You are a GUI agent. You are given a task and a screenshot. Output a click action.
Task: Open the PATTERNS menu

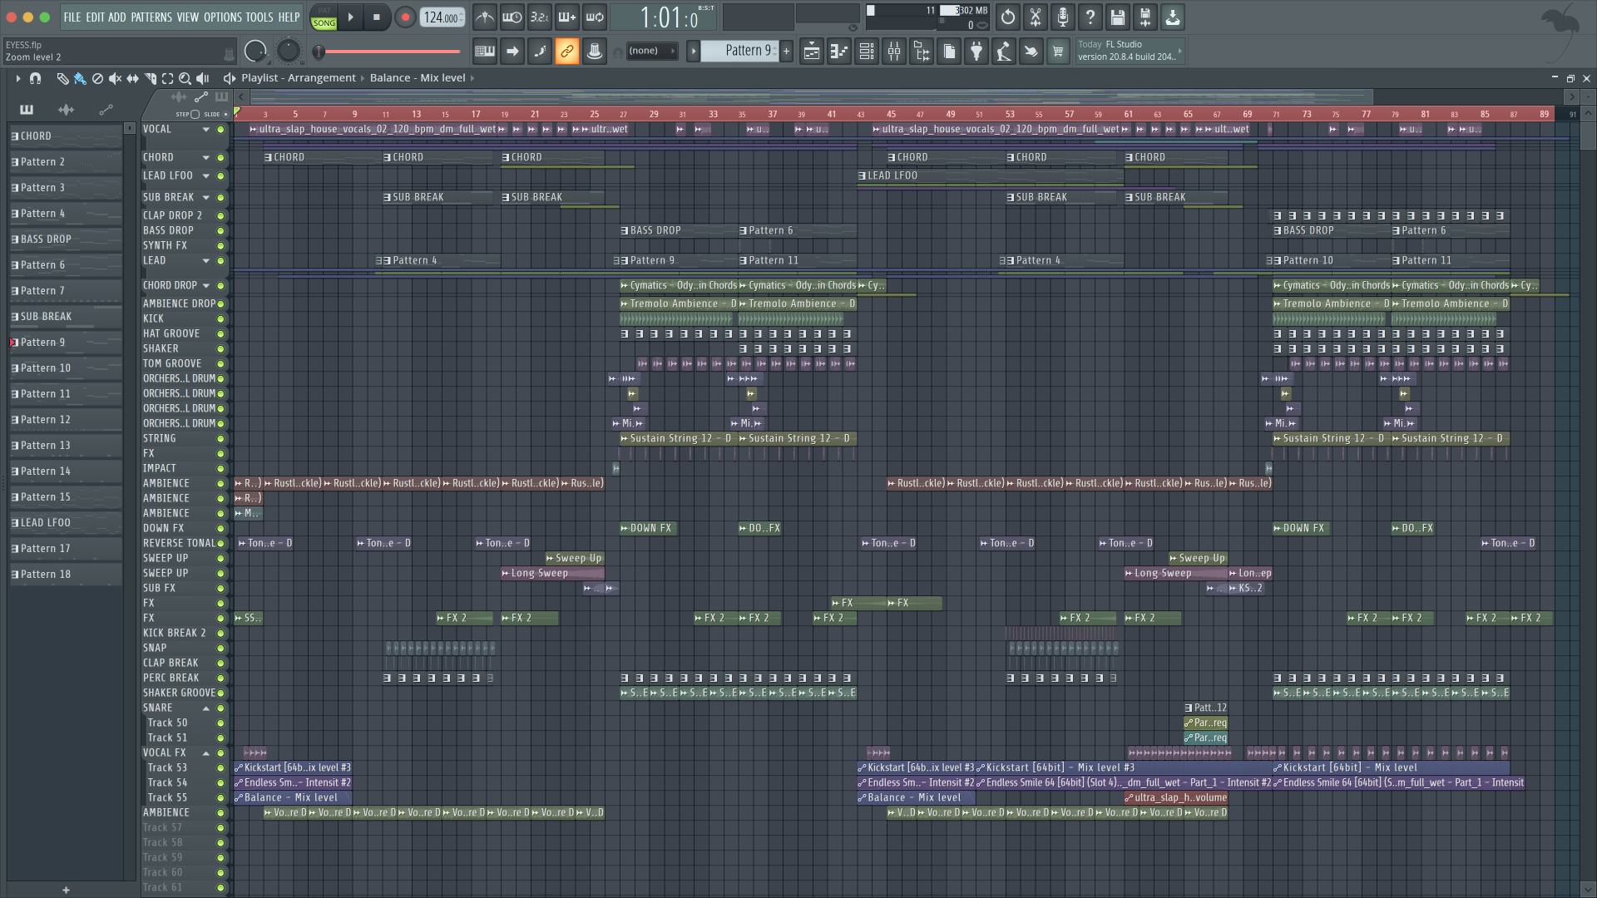[x=151, y=17]
